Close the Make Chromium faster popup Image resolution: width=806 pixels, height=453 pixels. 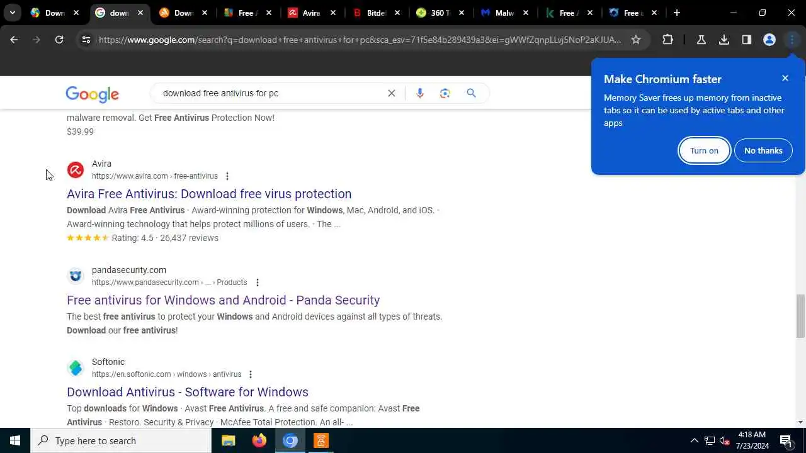pyautogui.click(x=785, y=78)
